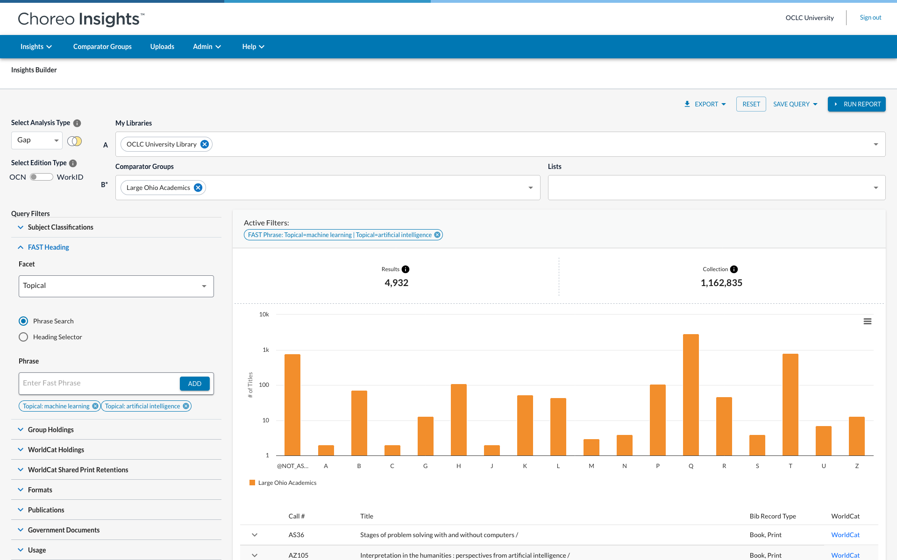Expand Subject Classifications filter section
The image size is (897, 560).
(x=60, y=227)
